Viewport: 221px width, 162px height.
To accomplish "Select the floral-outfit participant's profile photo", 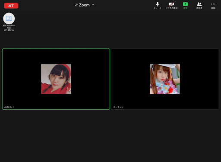I will click(x=165, y=79).
